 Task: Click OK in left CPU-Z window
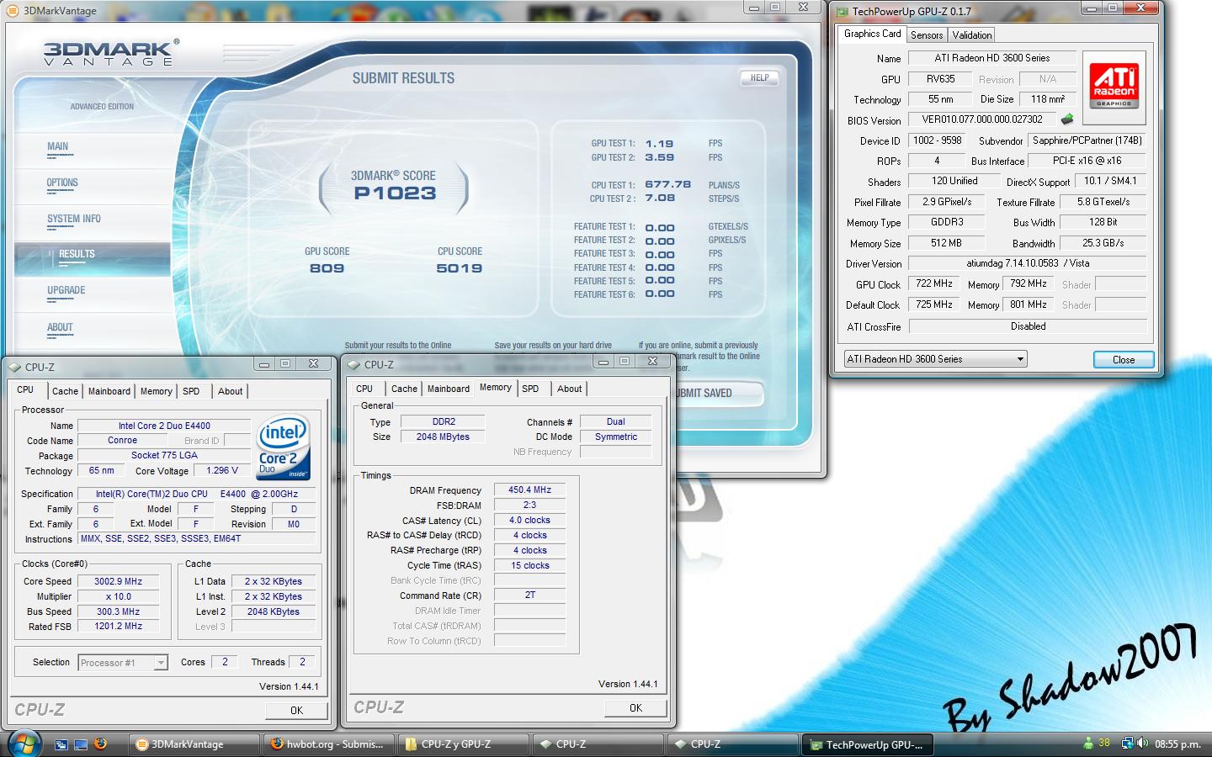tap(296, 710)
